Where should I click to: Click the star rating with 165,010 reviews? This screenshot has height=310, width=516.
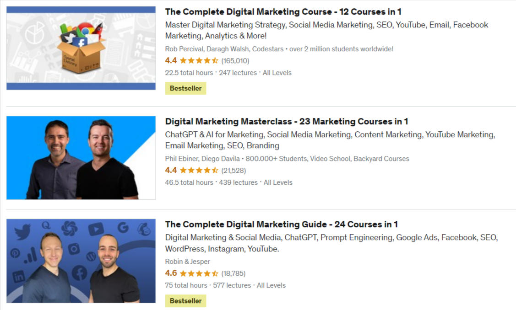pos(199,60)
